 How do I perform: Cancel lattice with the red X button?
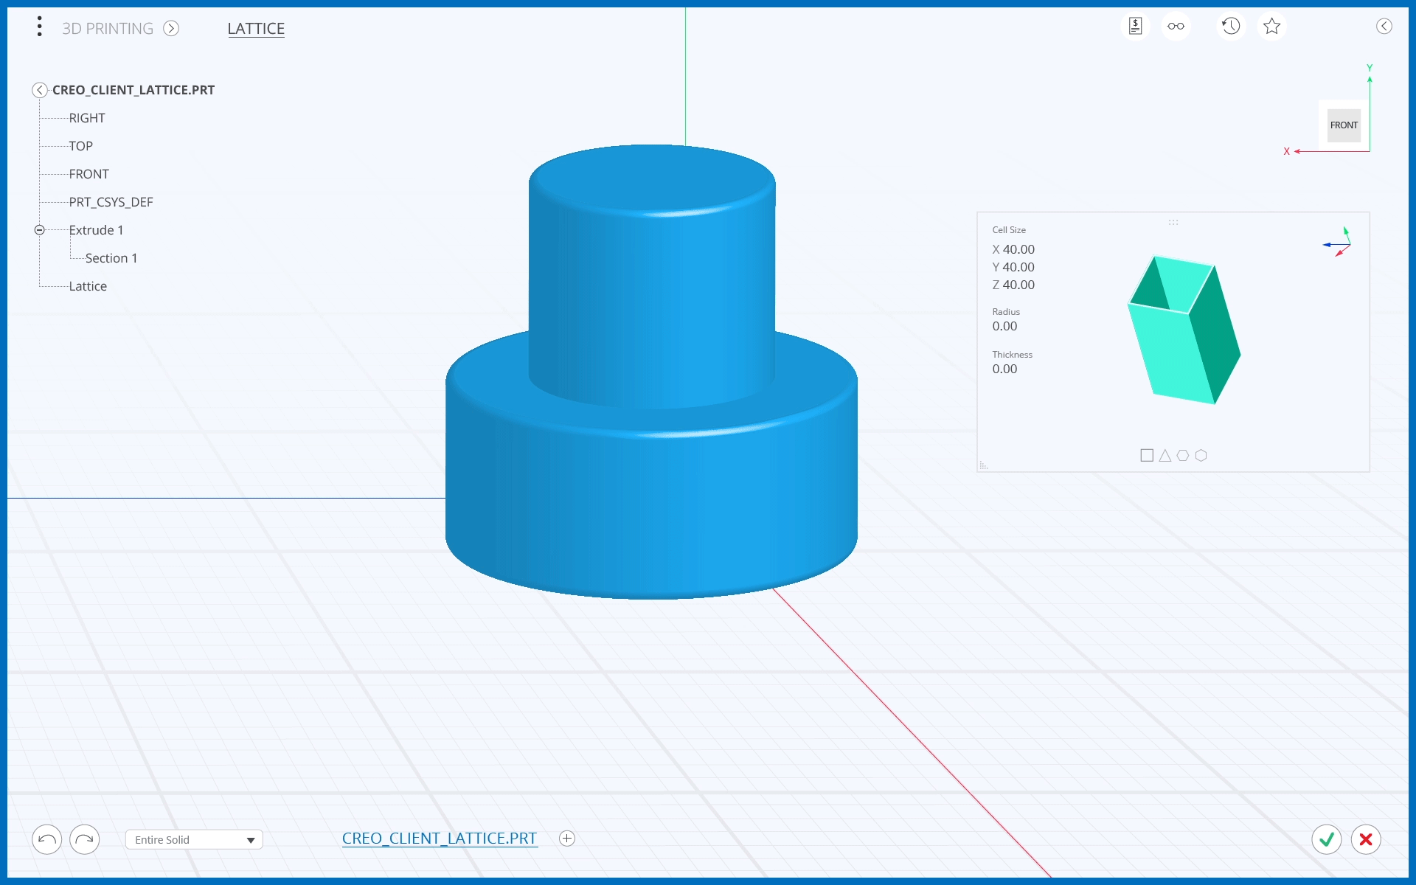pos(1365,839)
